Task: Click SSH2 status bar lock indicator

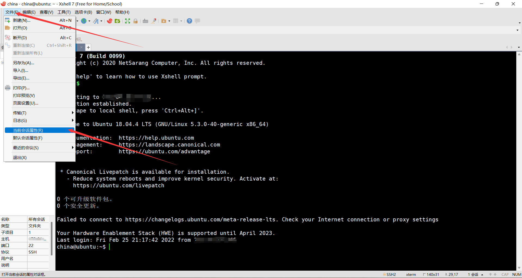Action: point(389,274)
